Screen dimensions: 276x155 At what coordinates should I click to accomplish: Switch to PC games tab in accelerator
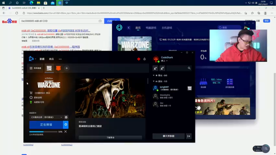[151, 28]
